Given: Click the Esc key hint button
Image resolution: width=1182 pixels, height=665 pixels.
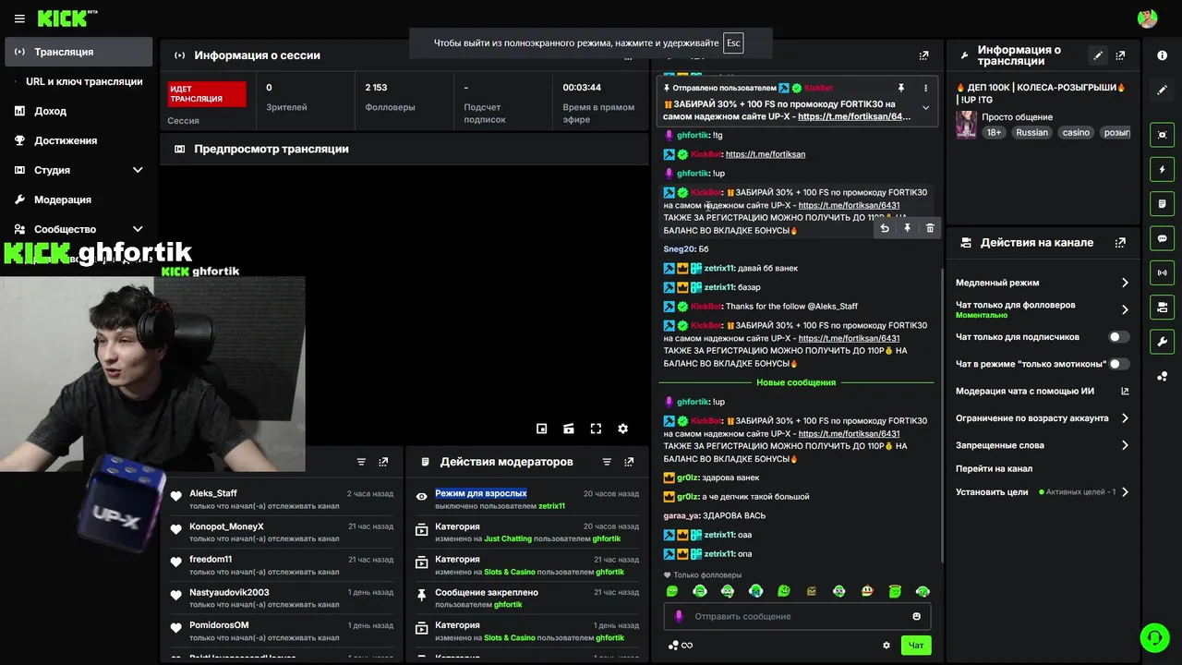Looking at the screenshot, I should coord(733,43).
